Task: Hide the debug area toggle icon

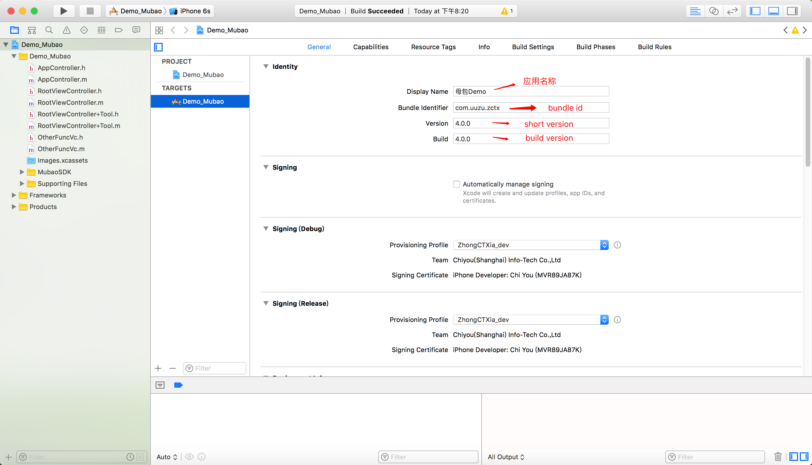Action: pos(160,385)
